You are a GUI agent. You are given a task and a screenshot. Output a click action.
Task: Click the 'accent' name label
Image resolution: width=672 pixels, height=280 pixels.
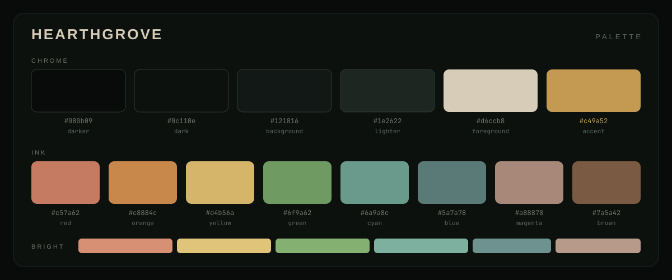pos(594,132)
